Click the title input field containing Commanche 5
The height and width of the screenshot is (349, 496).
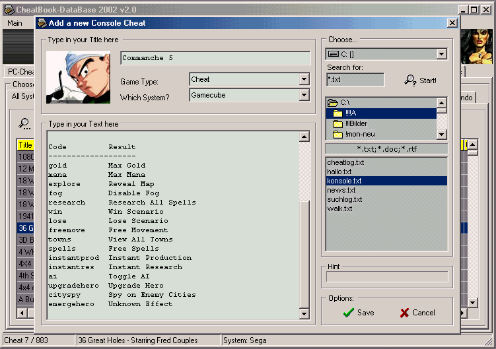point(215,58)
